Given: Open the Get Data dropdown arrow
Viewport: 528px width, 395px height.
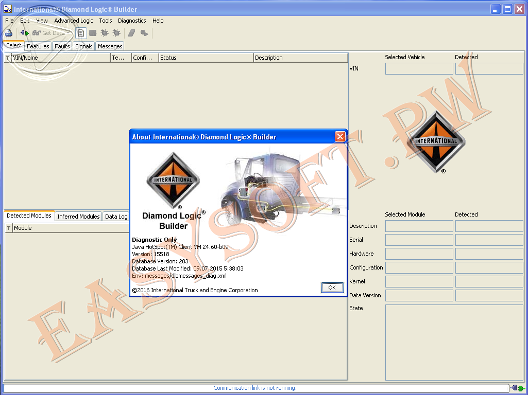Looking at the screenshot, I should (x=69, y=33).
